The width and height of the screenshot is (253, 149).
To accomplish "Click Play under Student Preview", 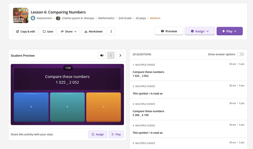I will click(x=116, y=134).
